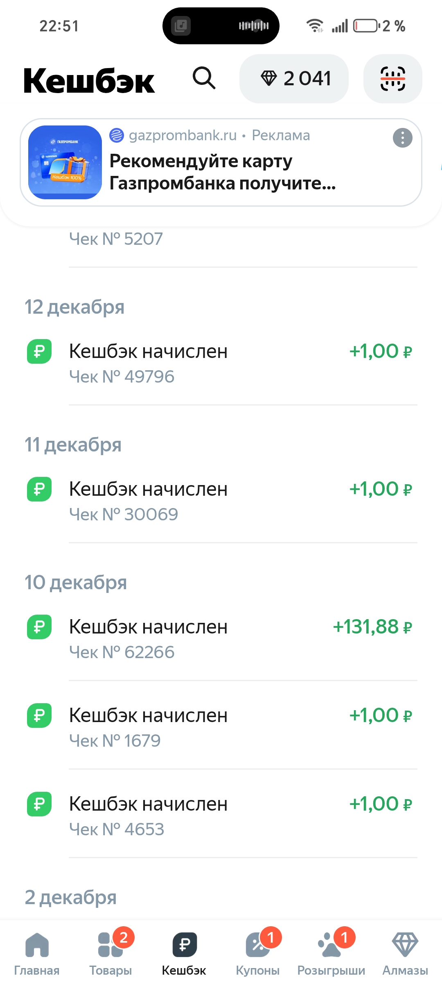Open the Gazprombank ad thumbnail
The width and height of the screenshot is (442, 989).
tap(65, 162)
